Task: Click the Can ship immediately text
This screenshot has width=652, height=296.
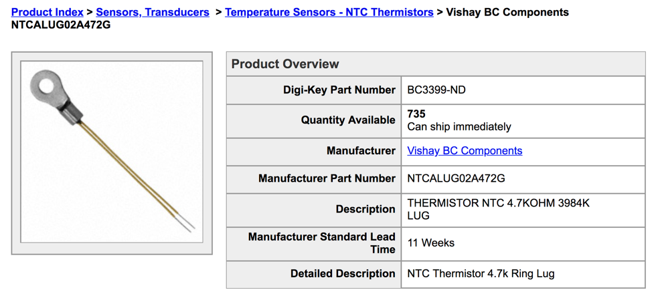Action: coord(459,127)
